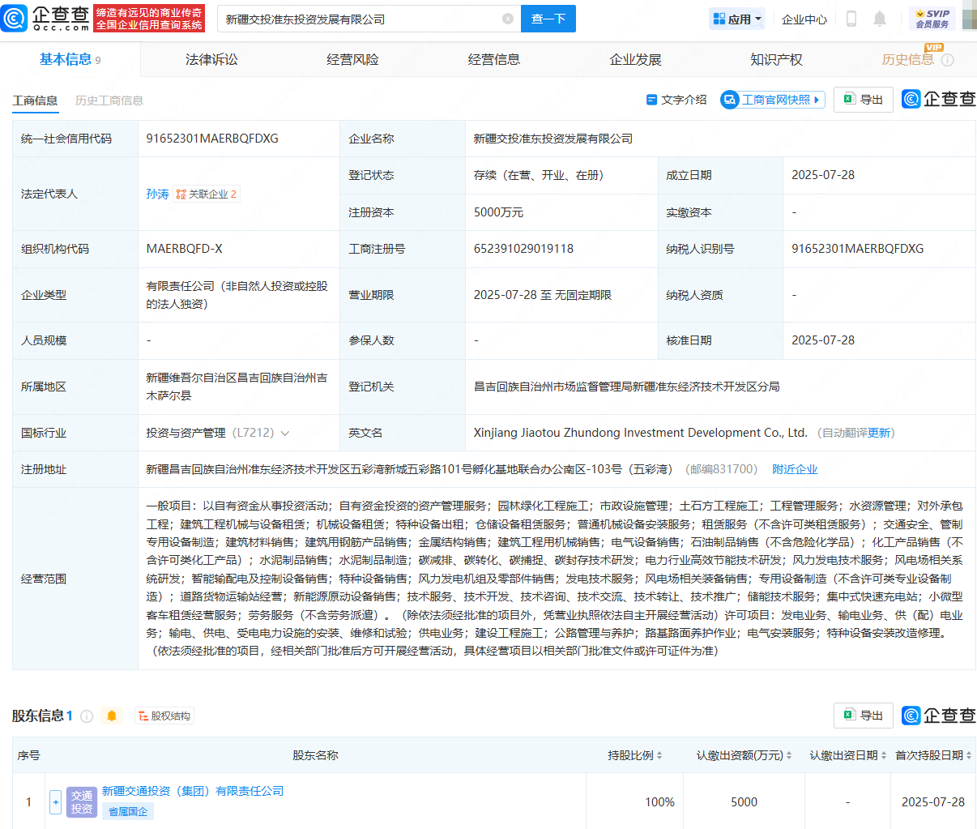
Task: Select credit code 91652301MAERBQFDXG in 统一社会信用代码 row
Action: [212, 139]
